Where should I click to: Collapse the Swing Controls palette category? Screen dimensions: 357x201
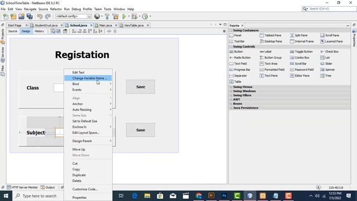tap(231, 46)
